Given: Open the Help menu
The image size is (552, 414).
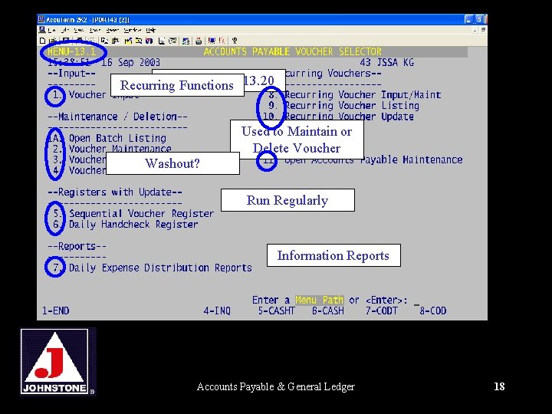Looking at the screenshot, I should click(x=151, y=30).
